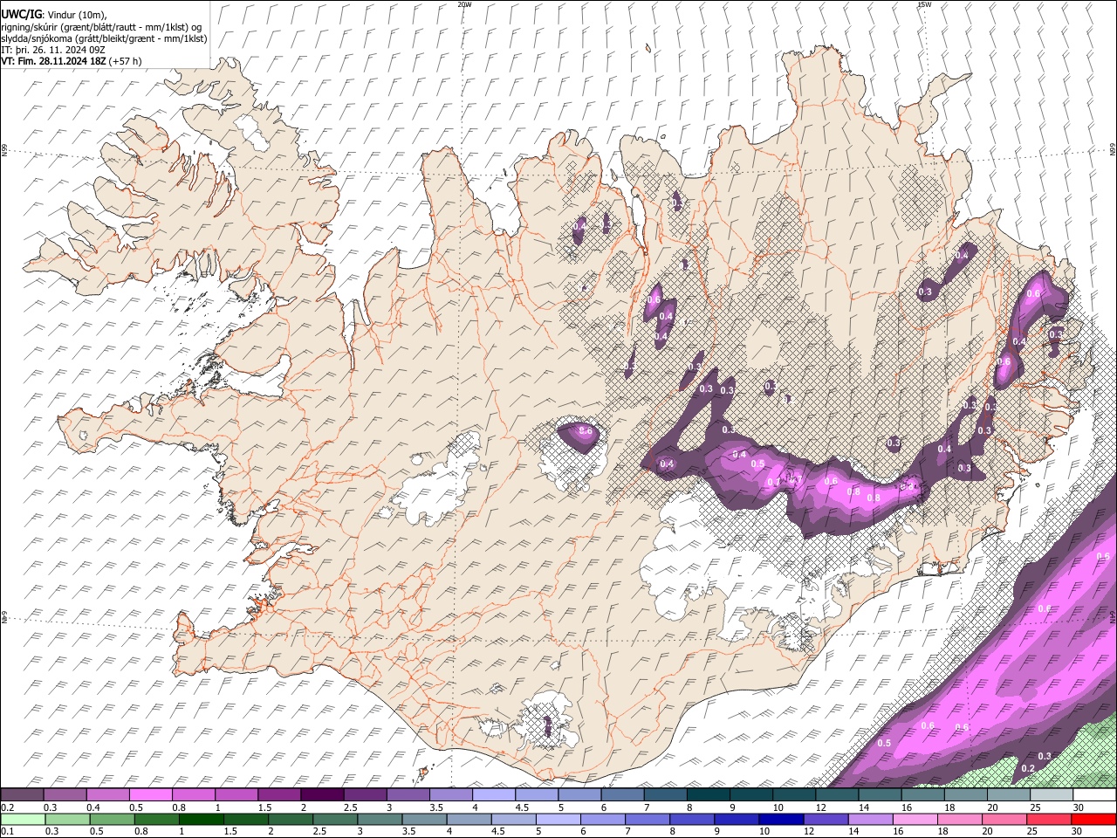Click the '20W' longitude label
This screenshot has height=838, width=1117.
tap(464, 4)
